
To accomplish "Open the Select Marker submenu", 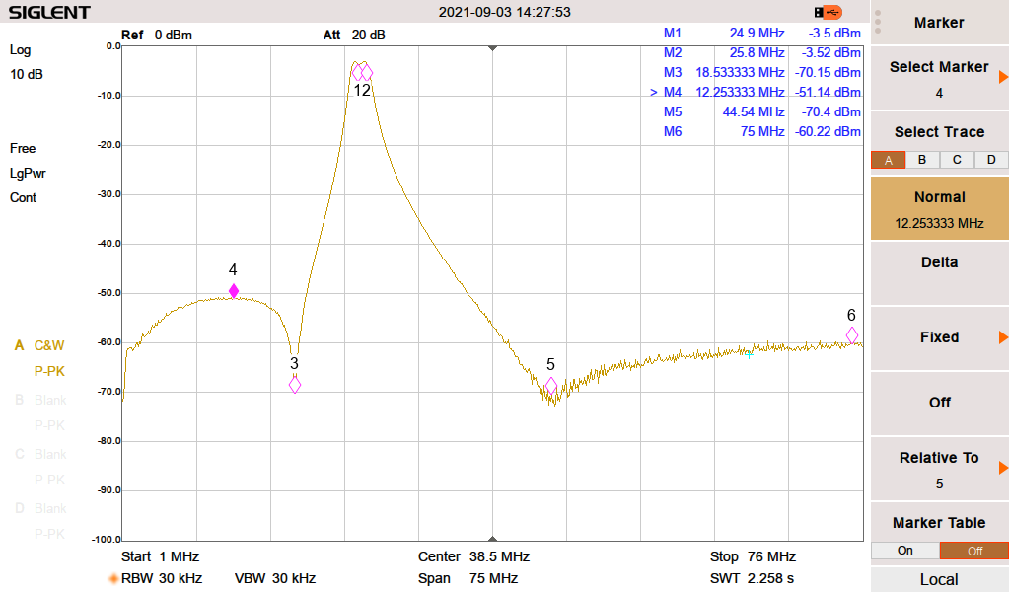I will (940, 79).
